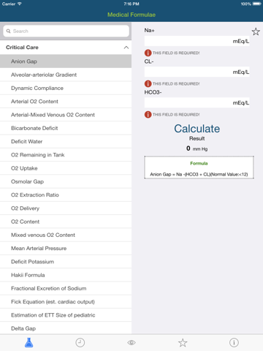Focus the Na+ input field

coord(197,41)
